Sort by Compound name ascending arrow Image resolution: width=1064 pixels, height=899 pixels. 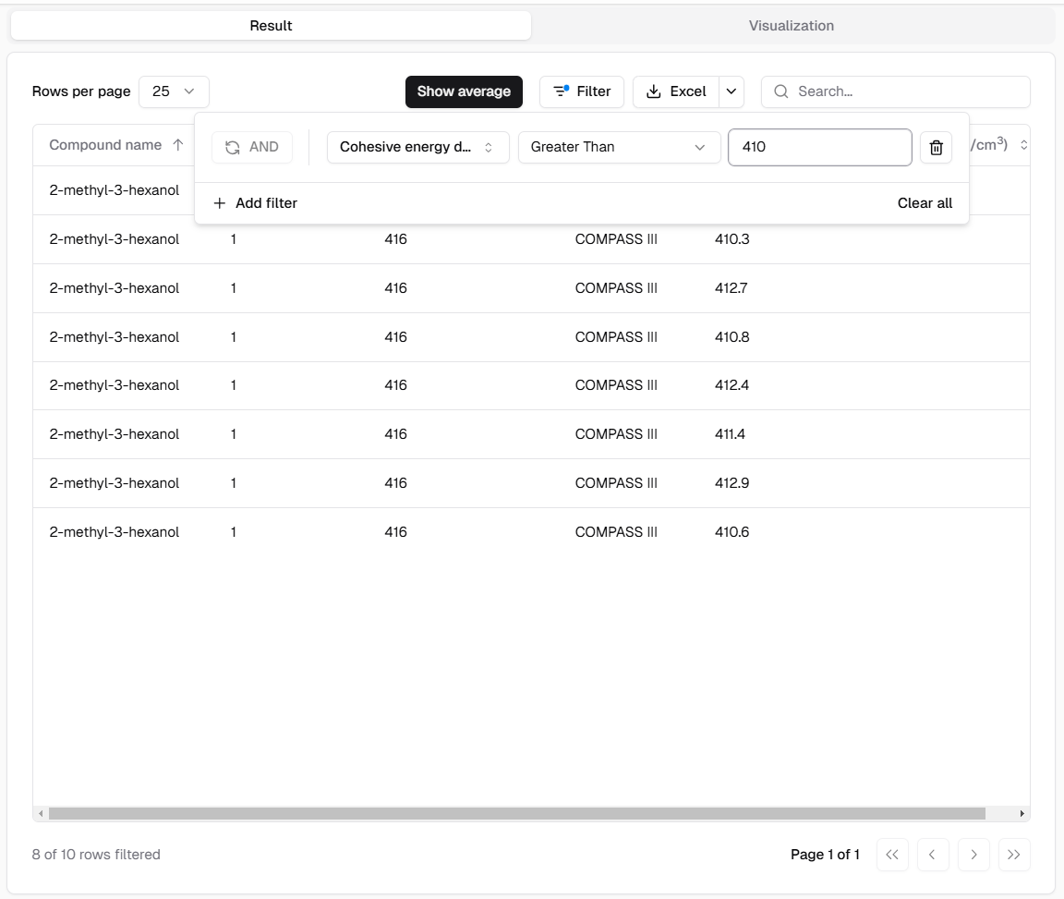click(178, 145)
